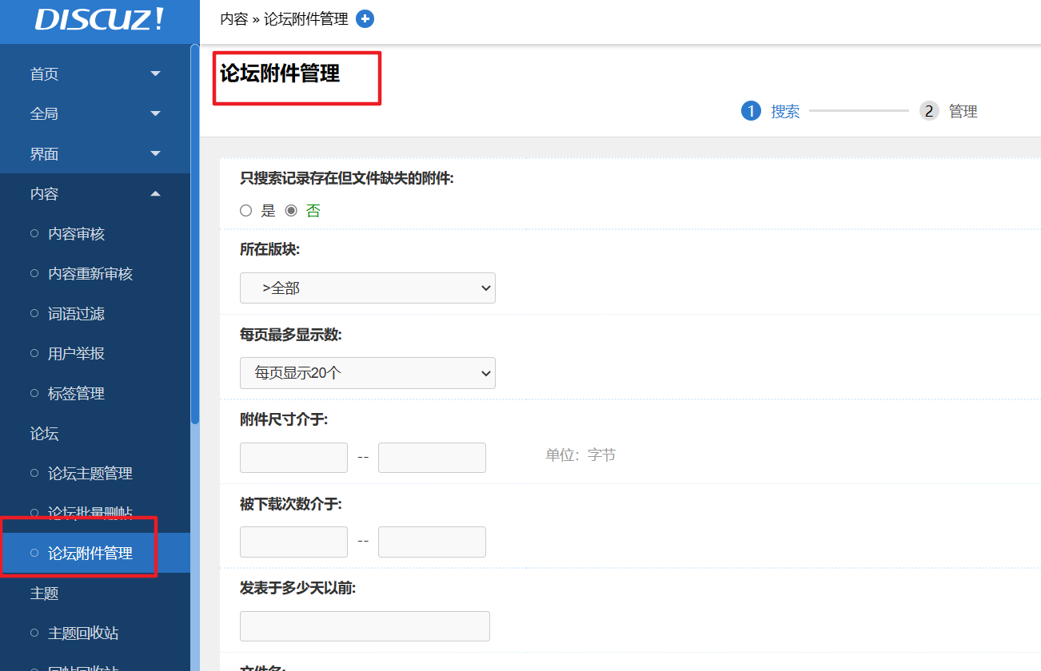Go to 论坛主题管理 page
1041x671 pixels.
[90, 474]
